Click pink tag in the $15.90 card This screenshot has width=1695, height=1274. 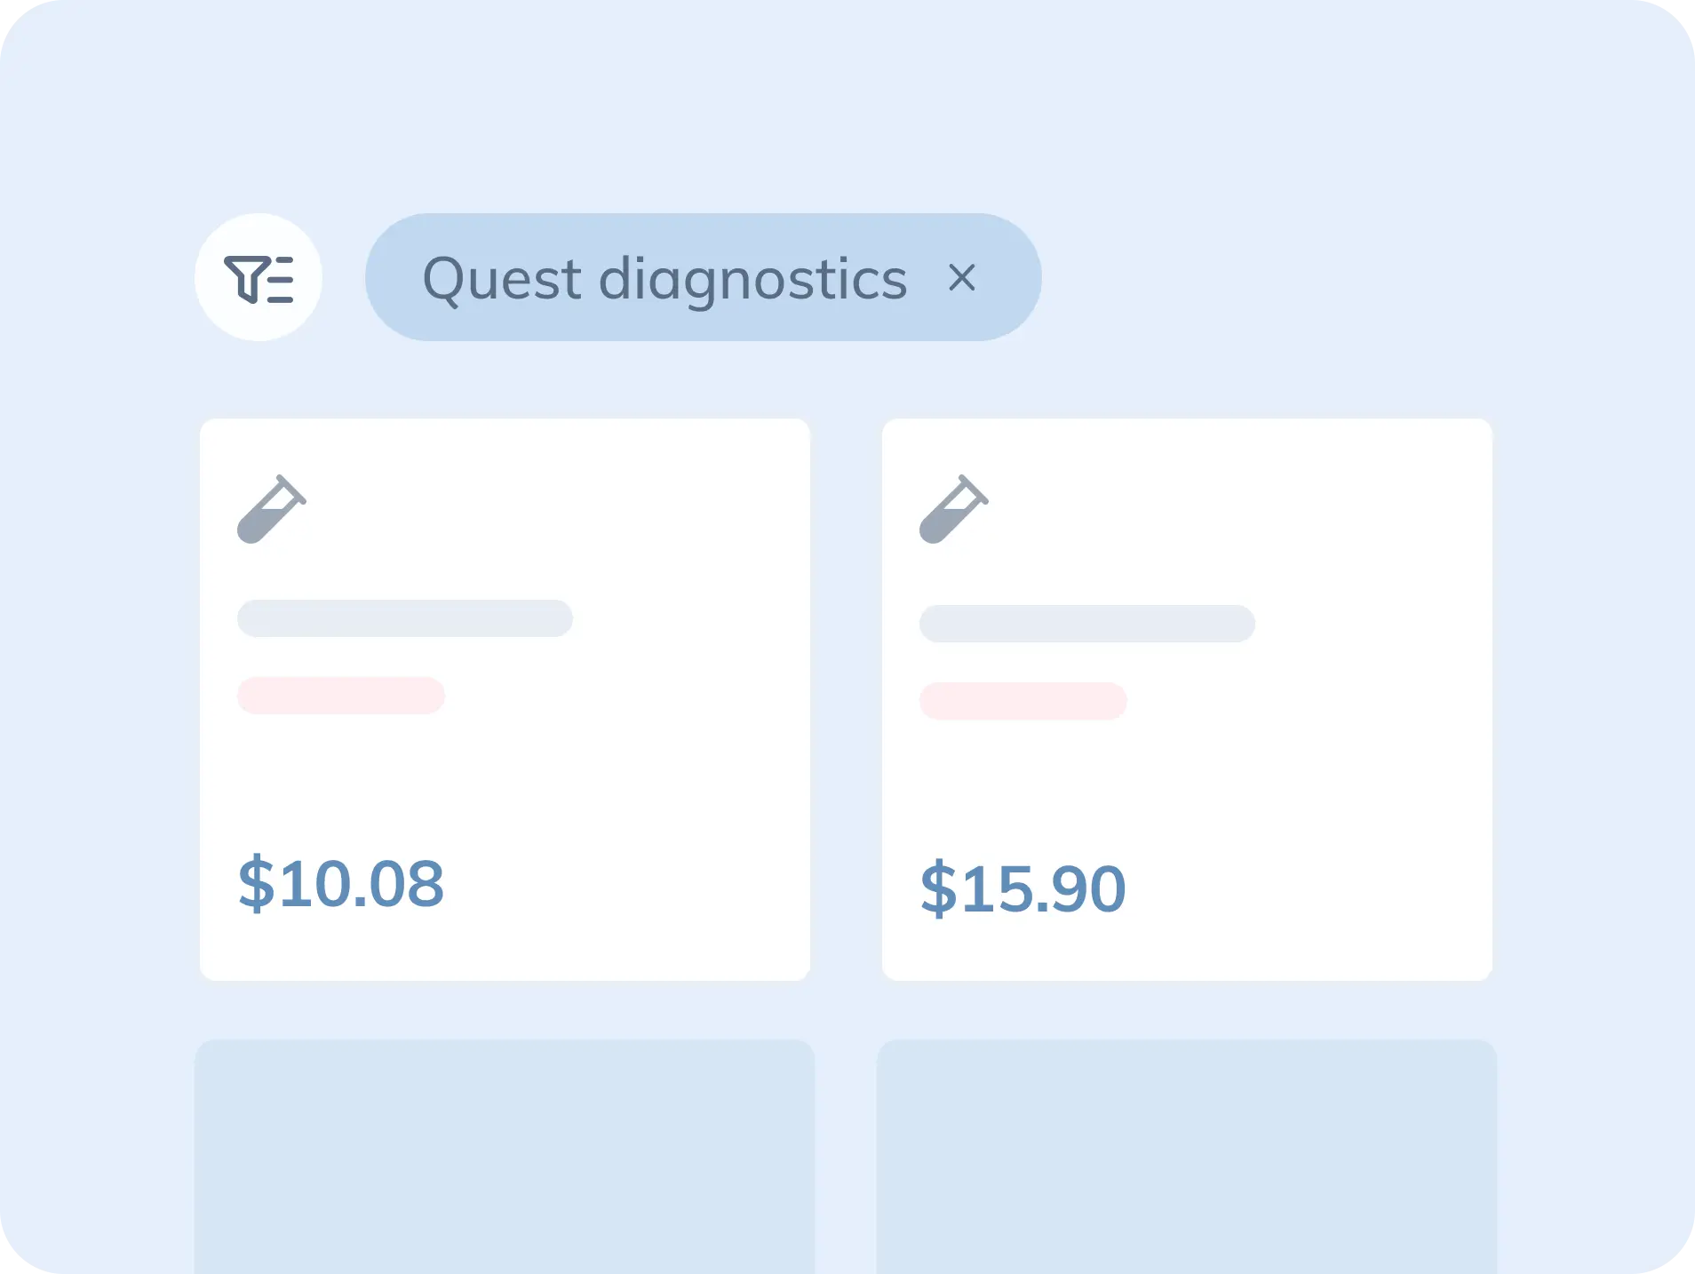click(1023, 701)
